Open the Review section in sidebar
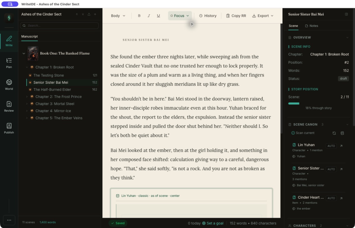This screenshot has height=228, width=355. pos(9,107)
